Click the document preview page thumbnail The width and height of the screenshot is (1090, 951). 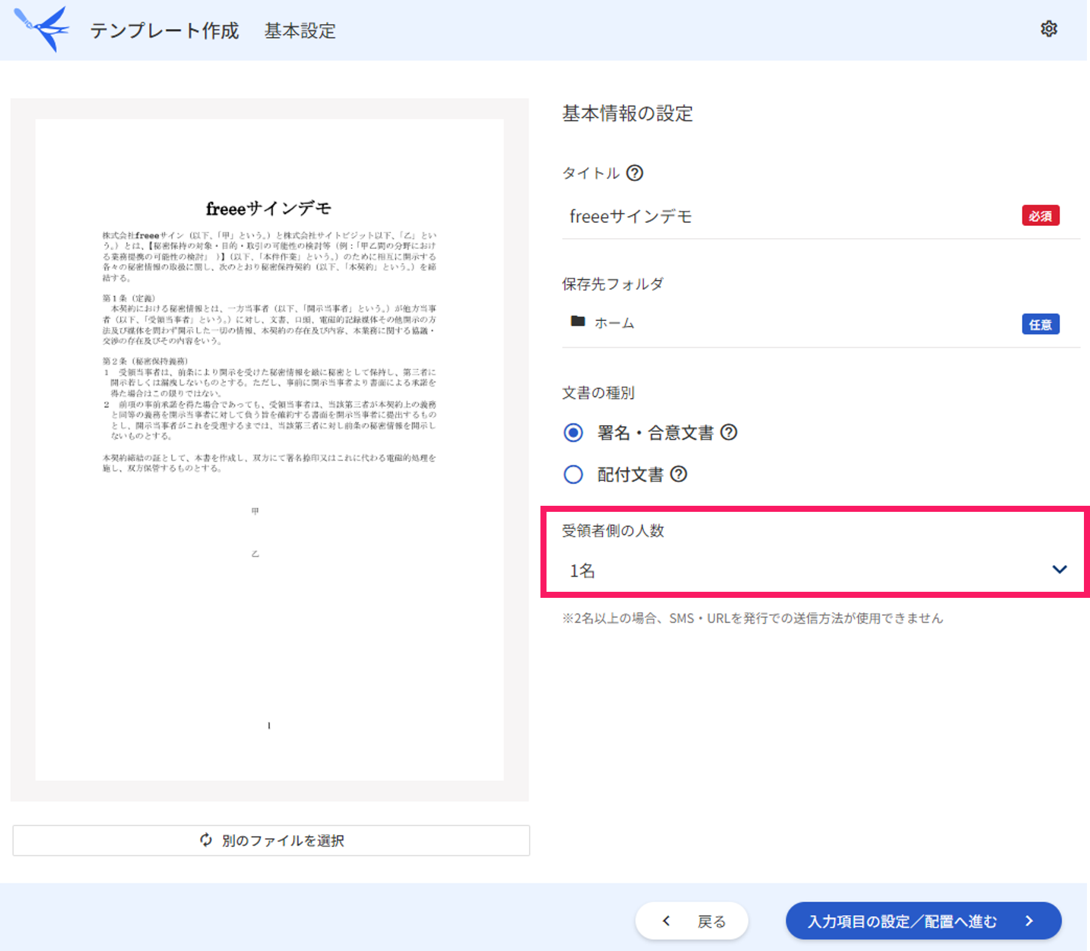(269, 449)
